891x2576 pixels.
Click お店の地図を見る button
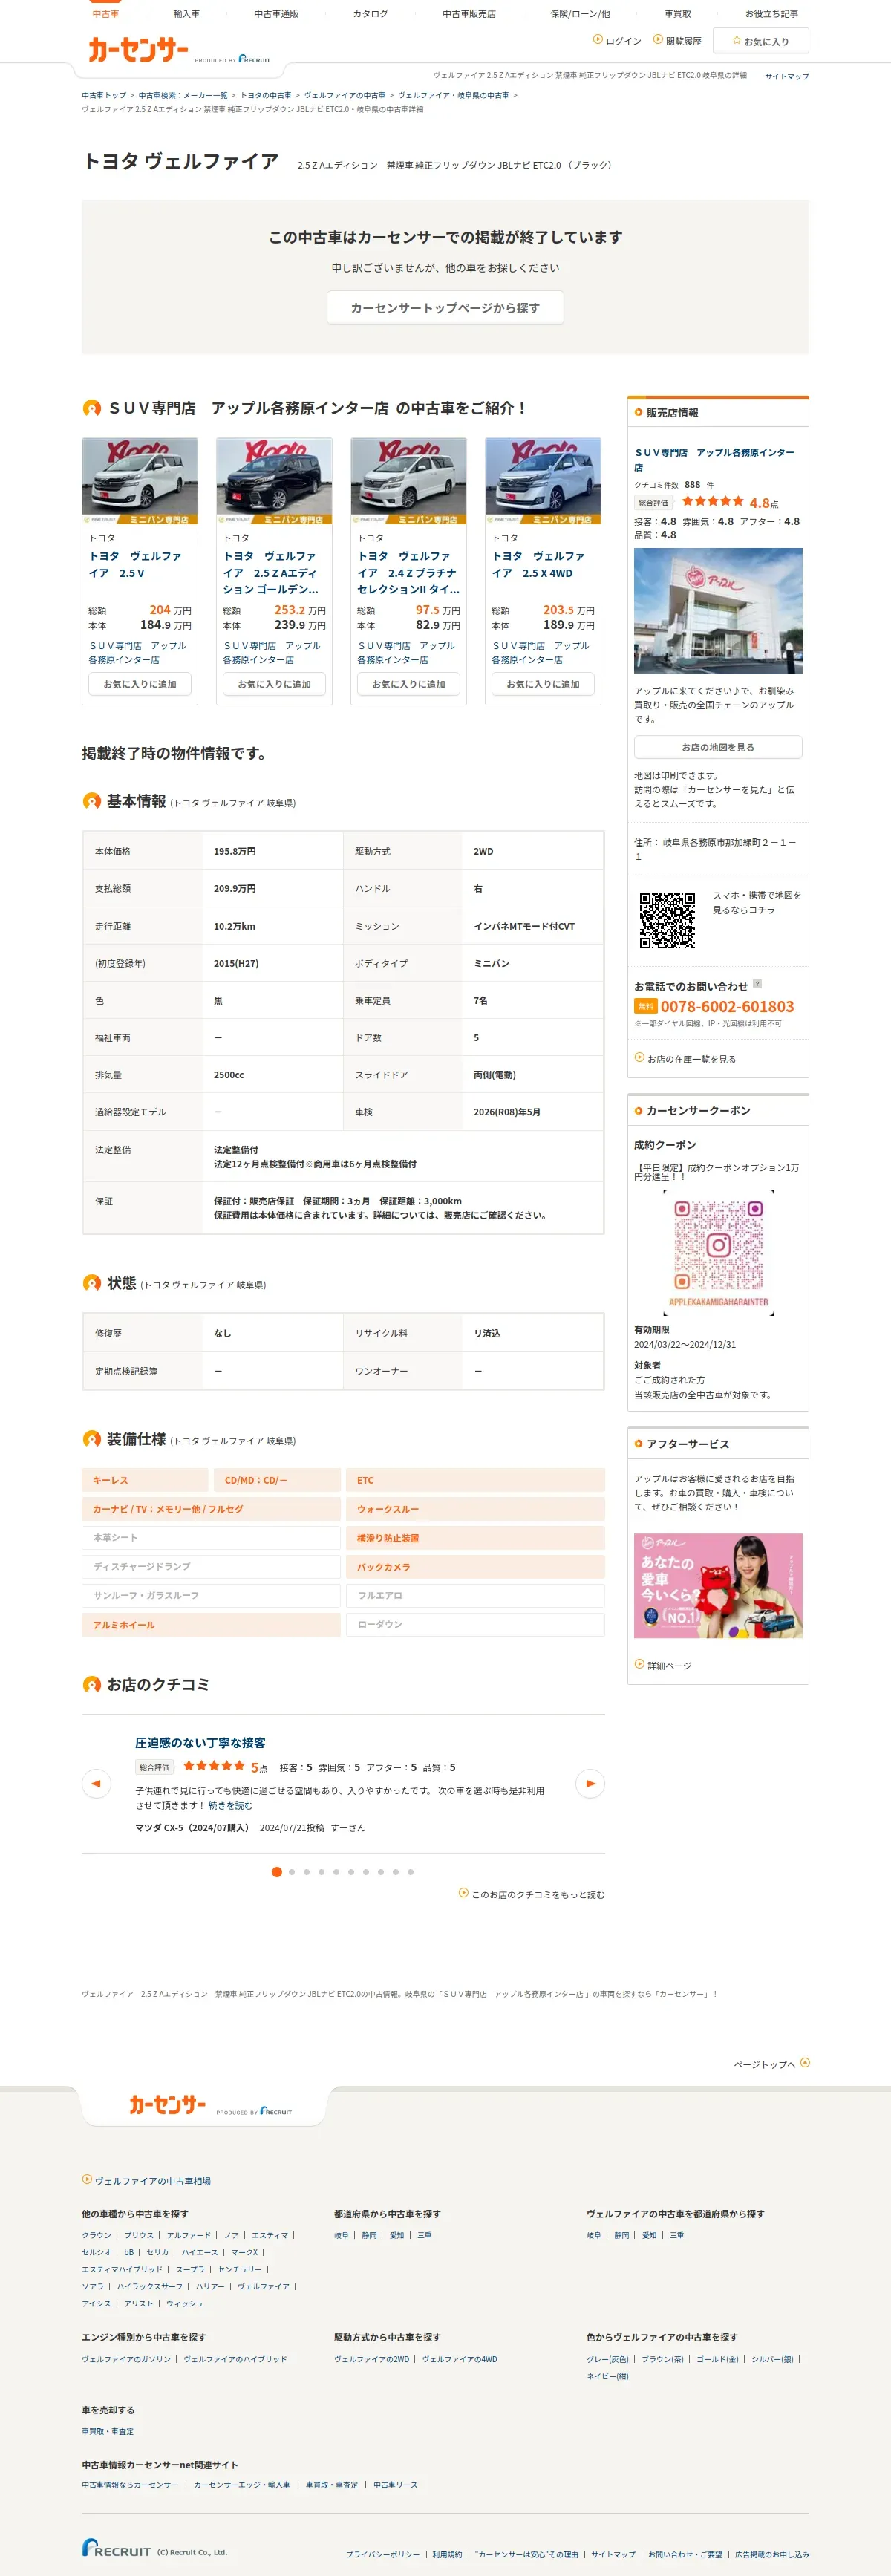pyautogui.click(x=718, y=747)
